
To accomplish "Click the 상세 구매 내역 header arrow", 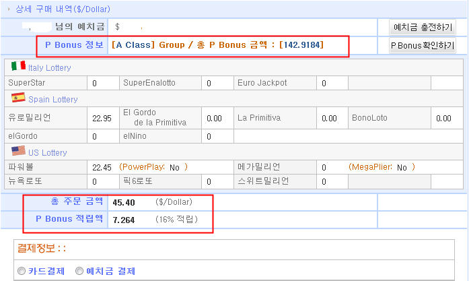I will click(9, 9).
